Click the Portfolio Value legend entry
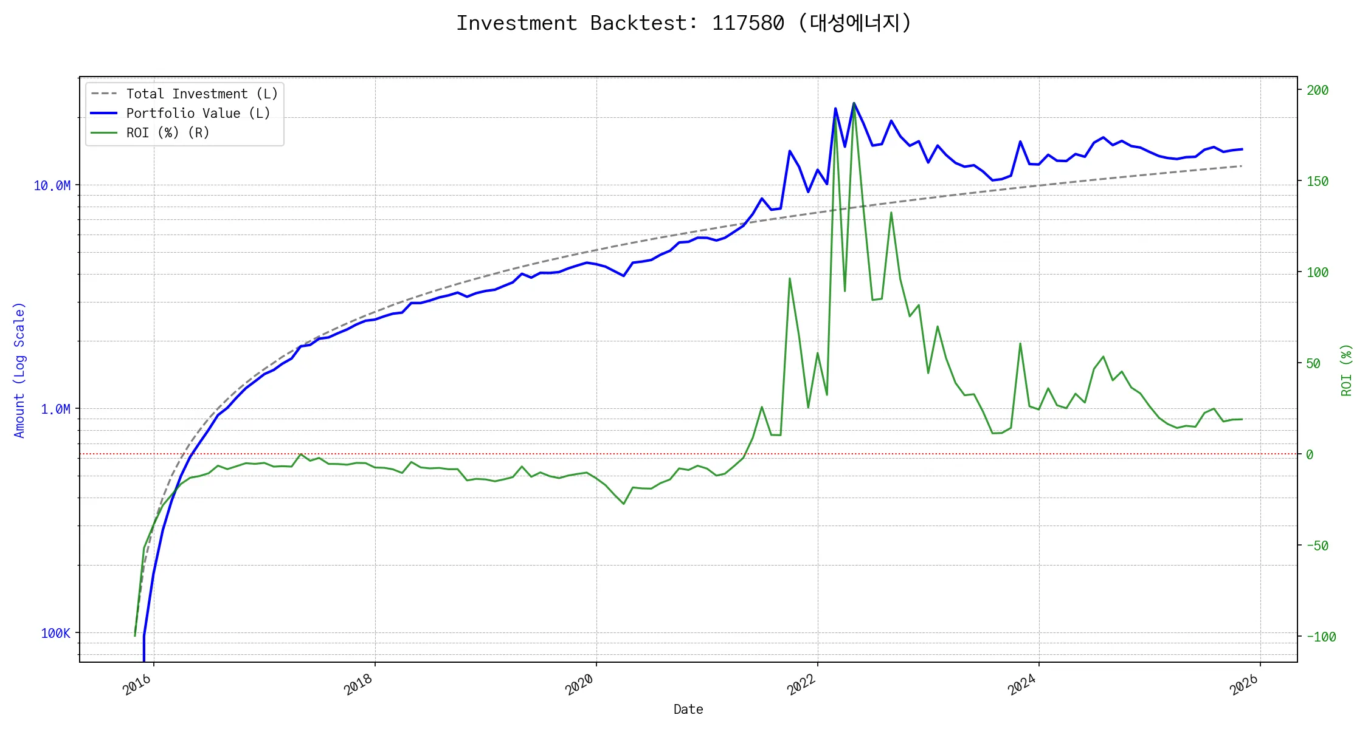Screen dimensions: 1368x729 (x=198, y=113)
